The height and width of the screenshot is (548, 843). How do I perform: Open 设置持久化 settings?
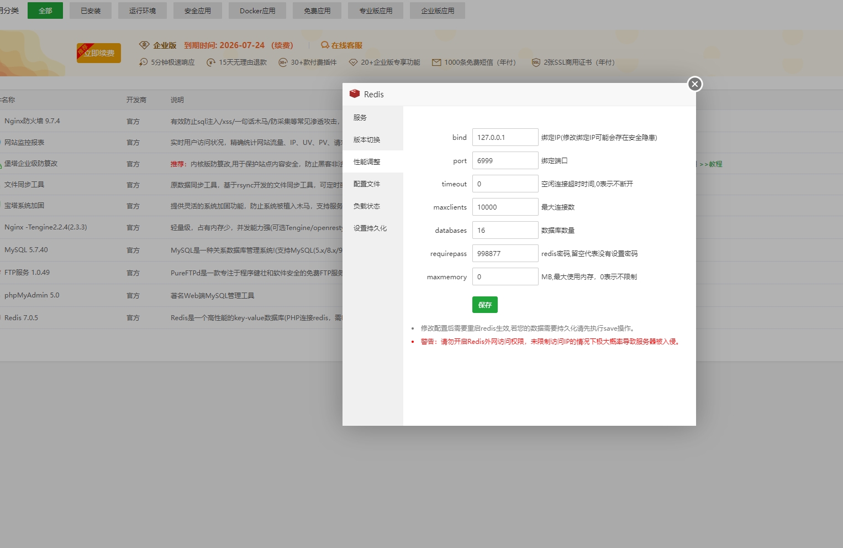pyautogui.click(x=370, y=228)
